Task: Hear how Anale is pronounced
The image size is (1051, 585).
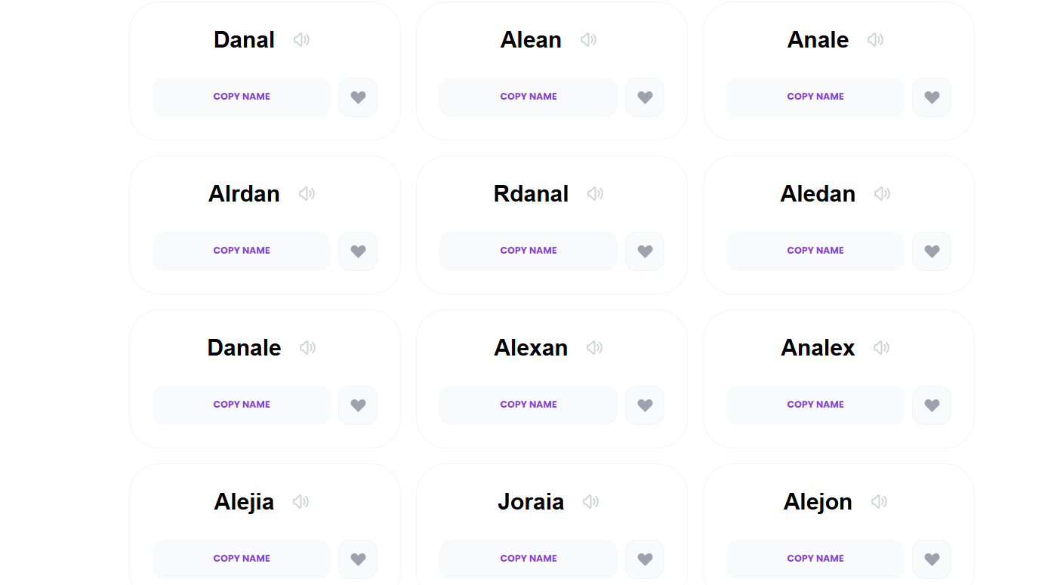Action: coord(875,39)
